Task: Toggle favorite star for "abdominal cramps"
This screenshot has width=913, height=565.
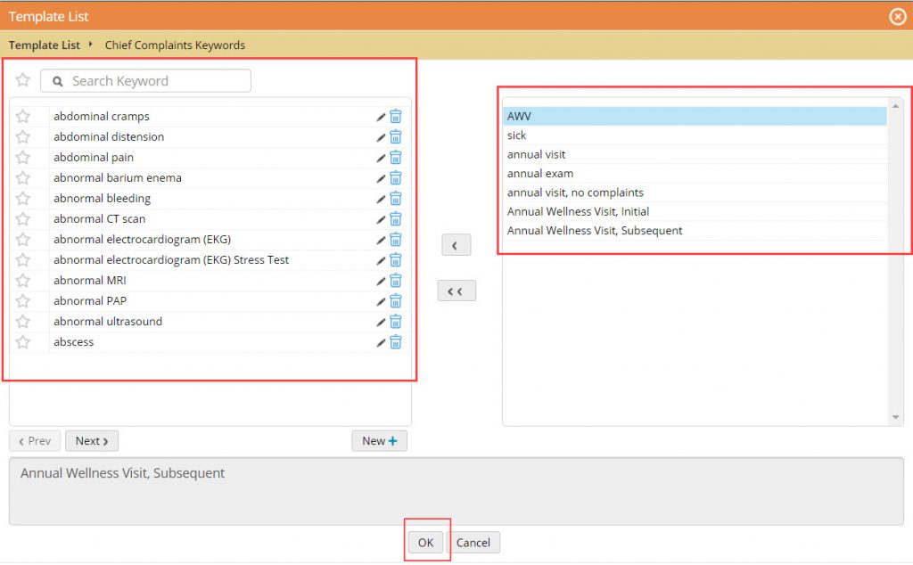Action: (x=23, y=116)
